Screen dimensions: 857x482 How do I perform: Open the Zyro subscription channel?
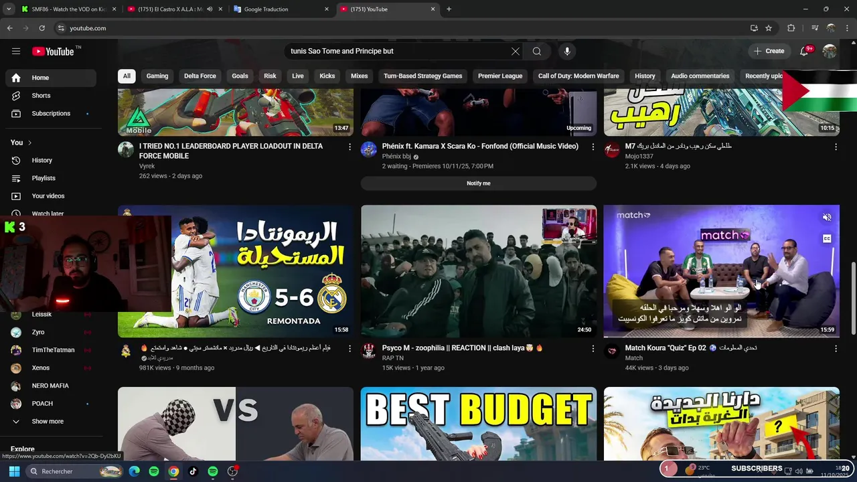tap(51, 333)
